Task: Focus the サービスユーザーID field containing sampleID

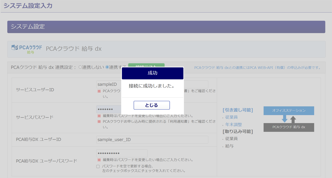Action: coord(152,84)
